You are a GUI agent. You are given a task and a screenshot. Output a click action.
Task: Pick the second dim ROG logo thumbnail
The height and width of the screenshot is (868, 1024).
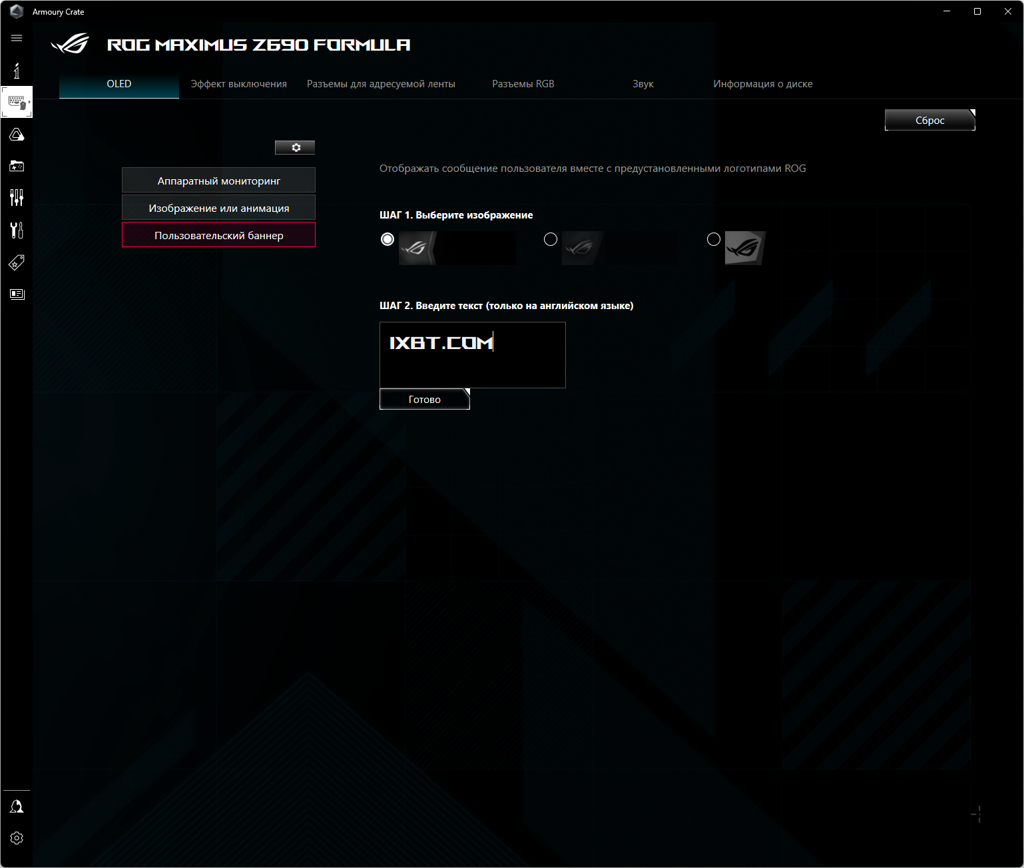click(x=621, y=248)
